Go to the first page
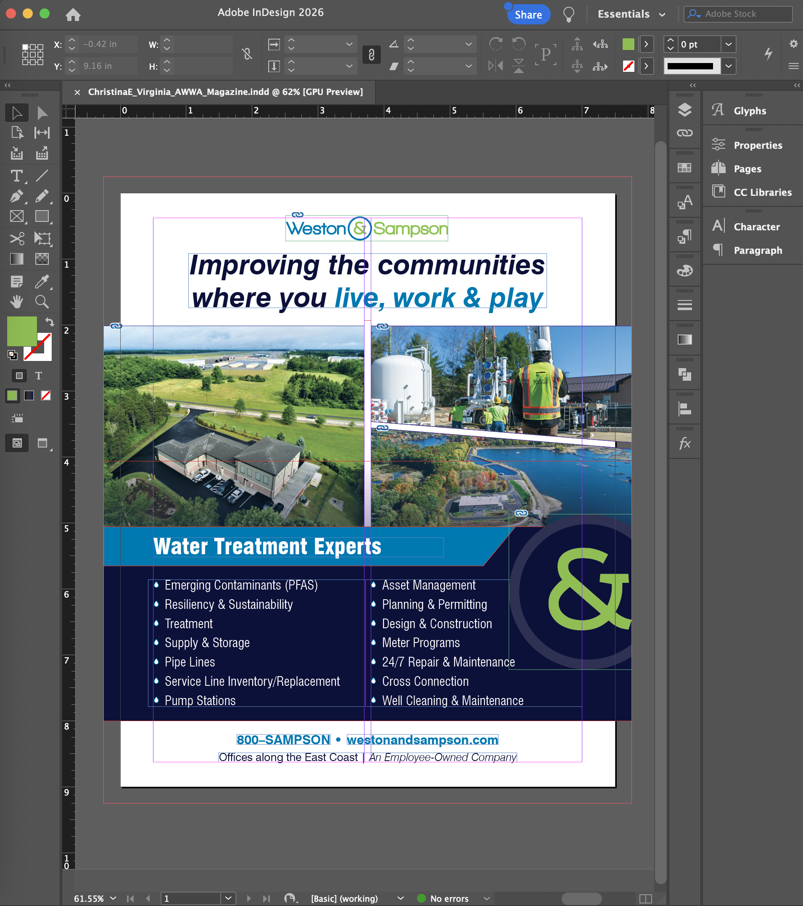803x906 pixels. pos(130,898)
